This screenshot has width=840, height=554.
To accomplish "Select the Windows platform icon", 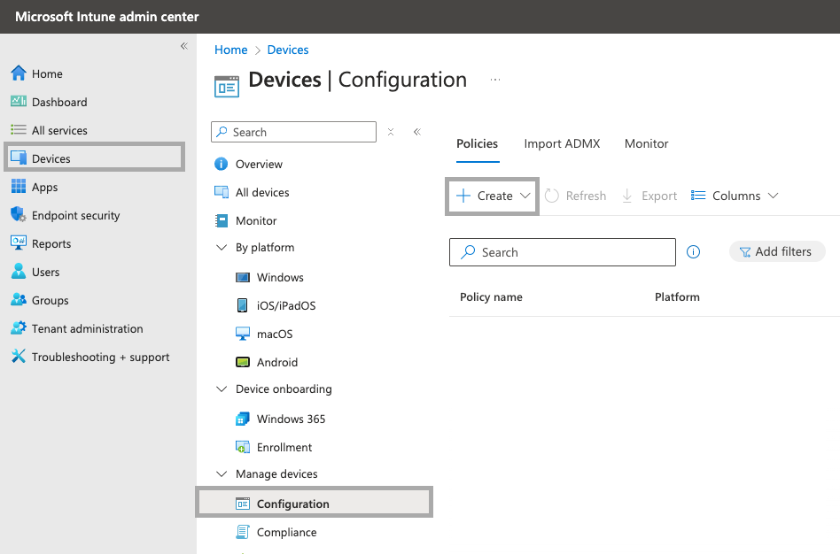I will pyautogui.click(x=242, y=277).
